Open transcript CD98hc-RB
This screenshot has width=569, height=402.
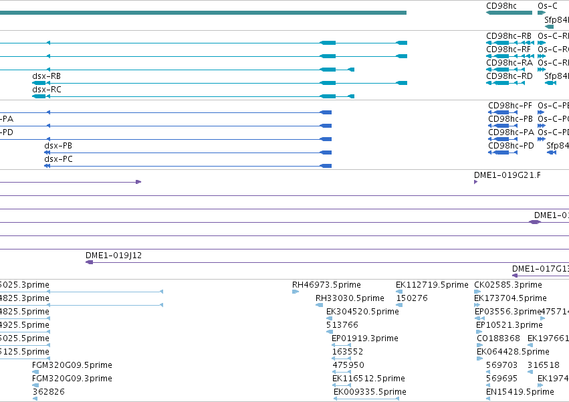[509, 36]
